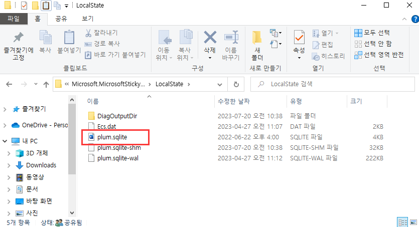
Task: Click navigation pane scrollbar down arrow
Action: pyautogui.click(x=72, y=212)
